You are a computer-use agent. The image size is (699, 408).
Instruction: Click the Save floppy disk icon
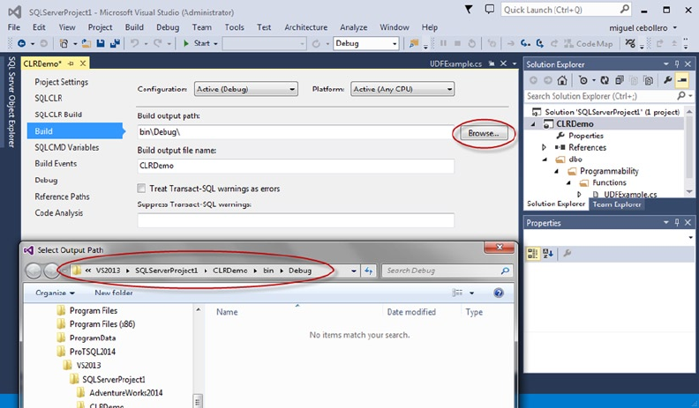coord(101,43)
